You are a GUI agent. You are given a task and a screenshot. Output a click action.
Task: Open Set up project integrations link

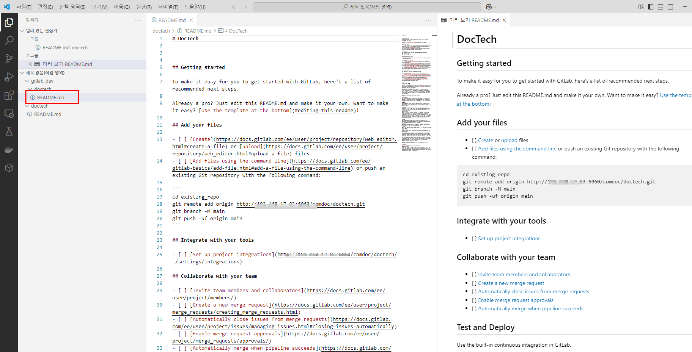(509, 239)
